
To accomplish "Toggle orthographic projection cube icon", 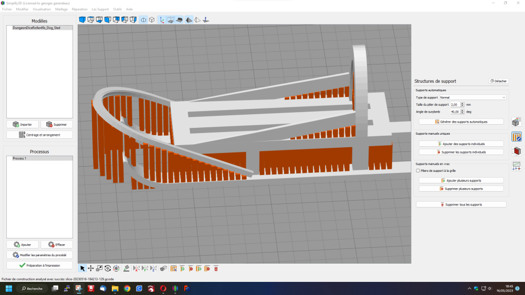I will point(152,20).
